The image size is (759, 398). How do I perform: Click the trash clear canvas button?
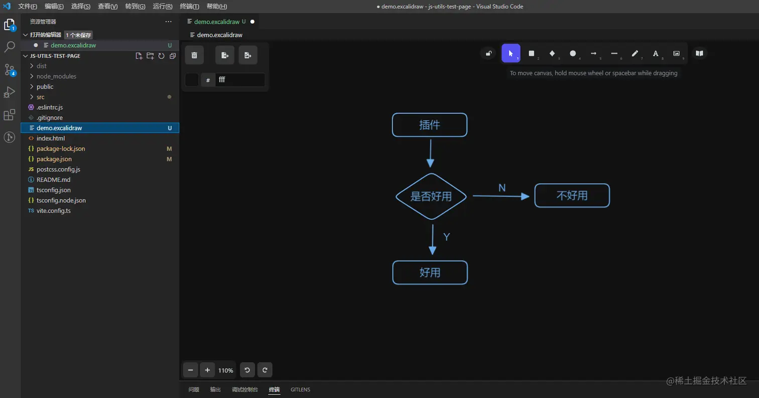tap(194, 55)
